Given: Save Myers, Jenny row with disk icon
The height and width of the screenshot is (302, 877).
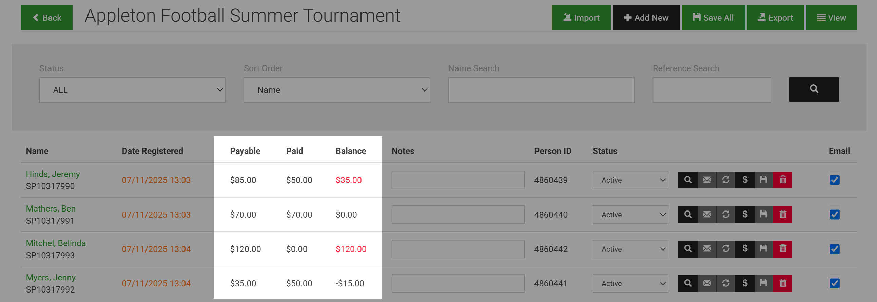Looking at the screenshot, I should click(x=764, y=284).
